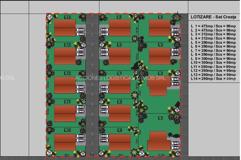Viewport: 241px width, 160px height.
Task: Click legend entry L10 = 300mp
Action: coord(213,63)
